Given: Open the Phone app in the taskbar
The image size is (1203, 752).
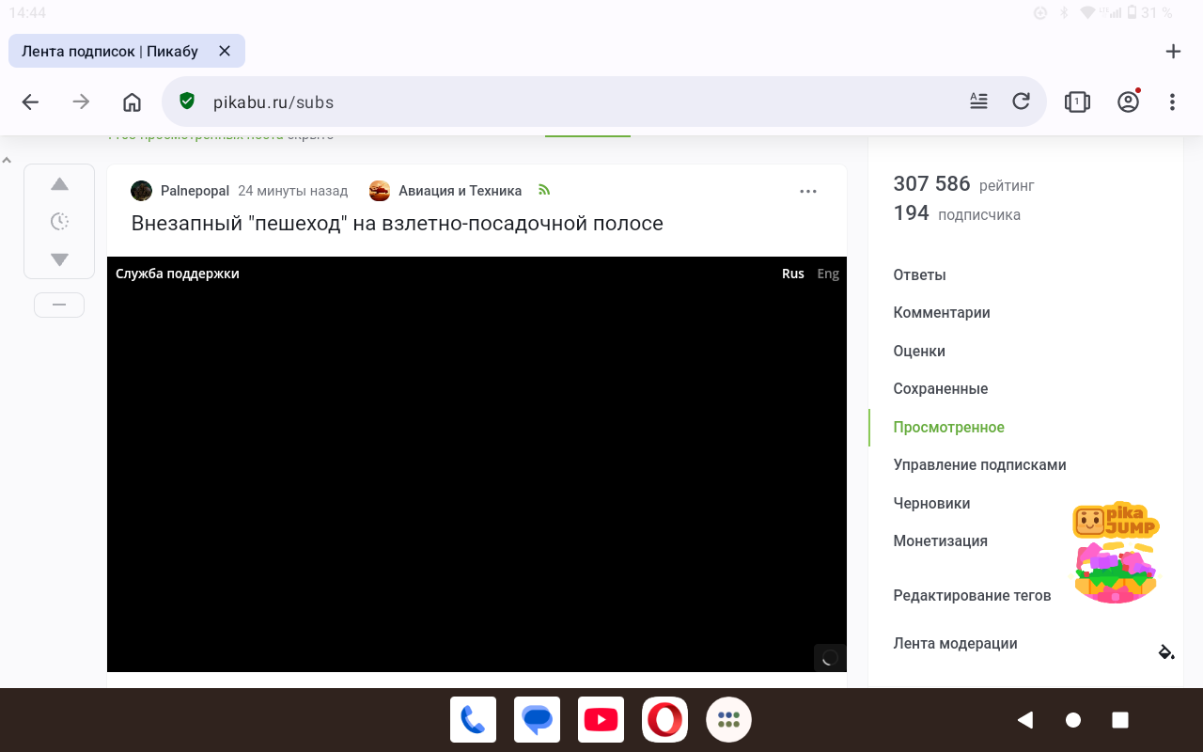Looking at the screenshot, I should [473, 720].
